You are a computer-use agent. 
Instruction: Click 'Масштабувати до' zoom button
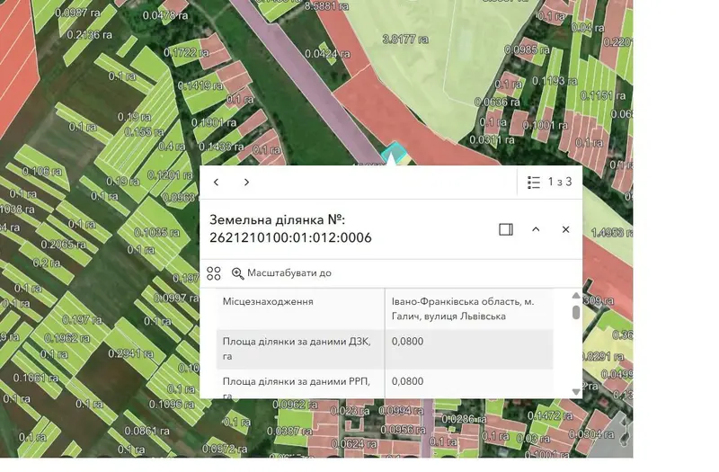click(x=281, y=273)
